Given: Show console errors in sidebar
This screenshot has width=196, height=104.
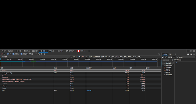Looking at the screenshot, I should [x=168, y=68].
